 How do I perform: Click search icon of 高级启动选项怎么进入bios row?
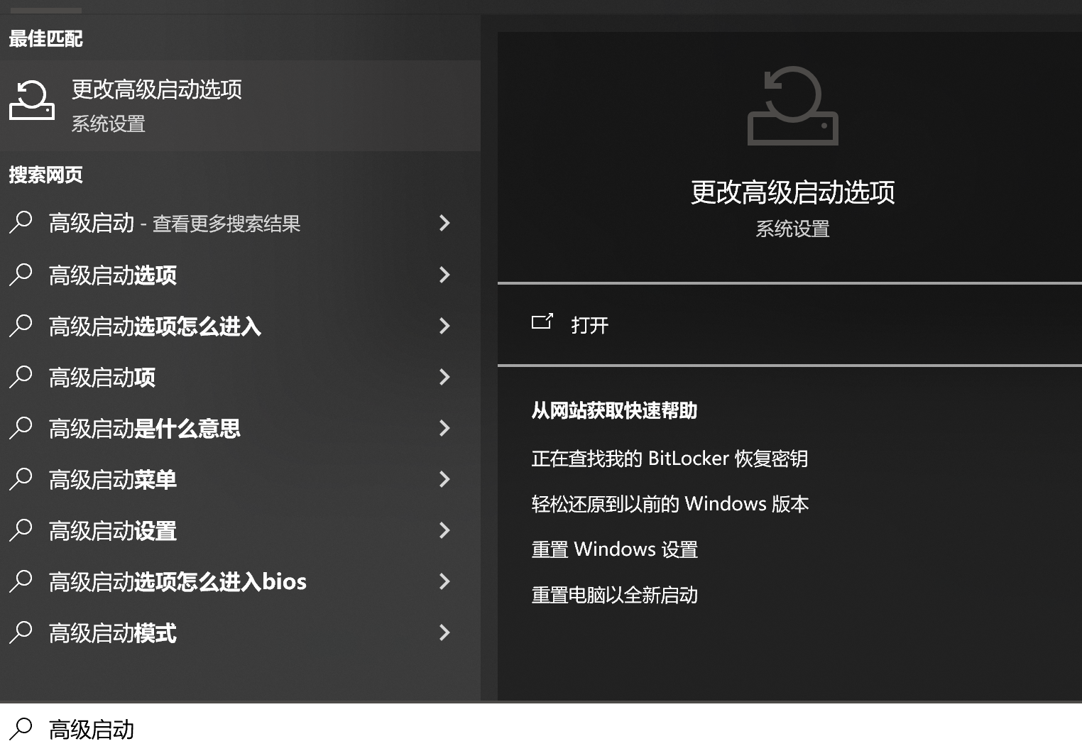click(21, 581)
